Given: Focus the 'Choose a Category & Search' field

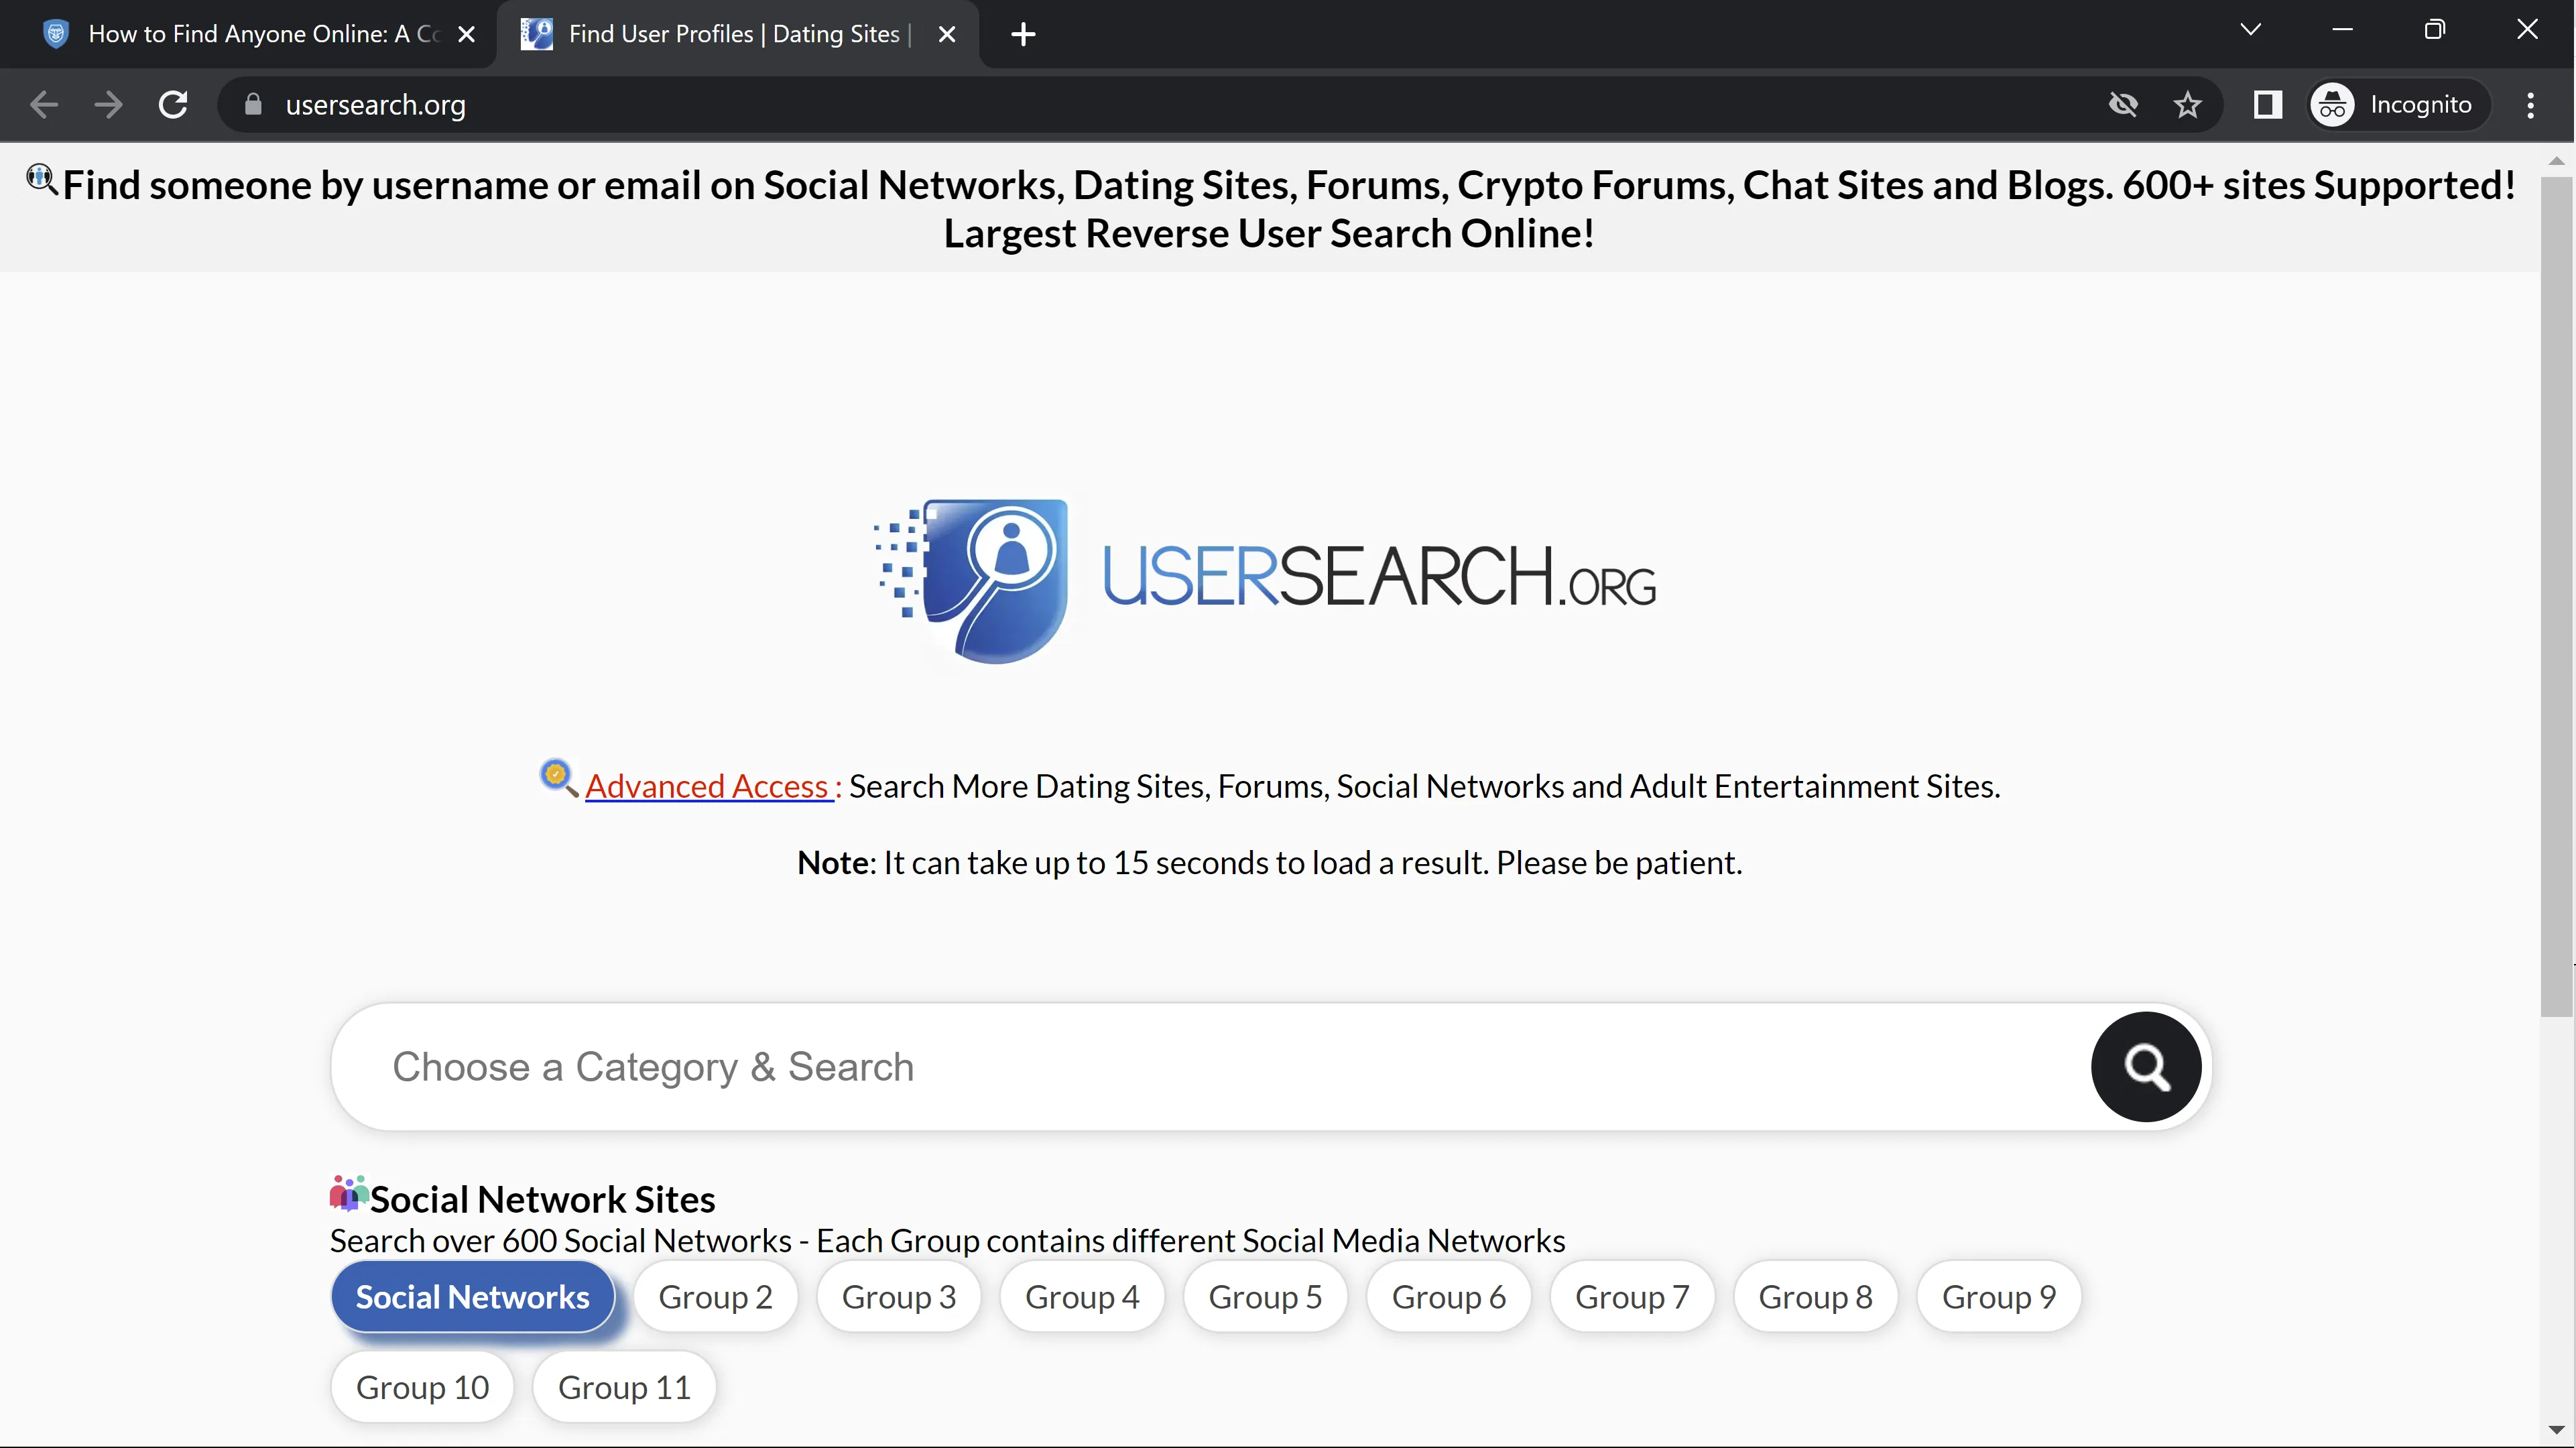Looking at the screenshot, I should coord(1200,1067).
